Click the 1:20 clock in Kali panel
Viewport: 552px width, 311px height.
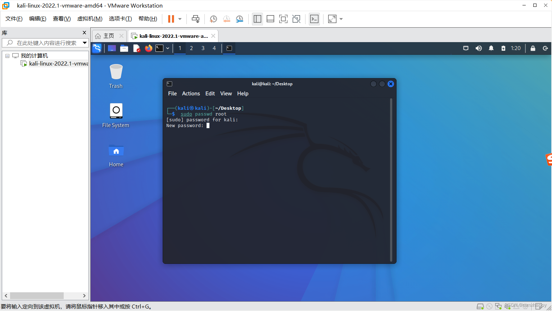pos(516,48)
